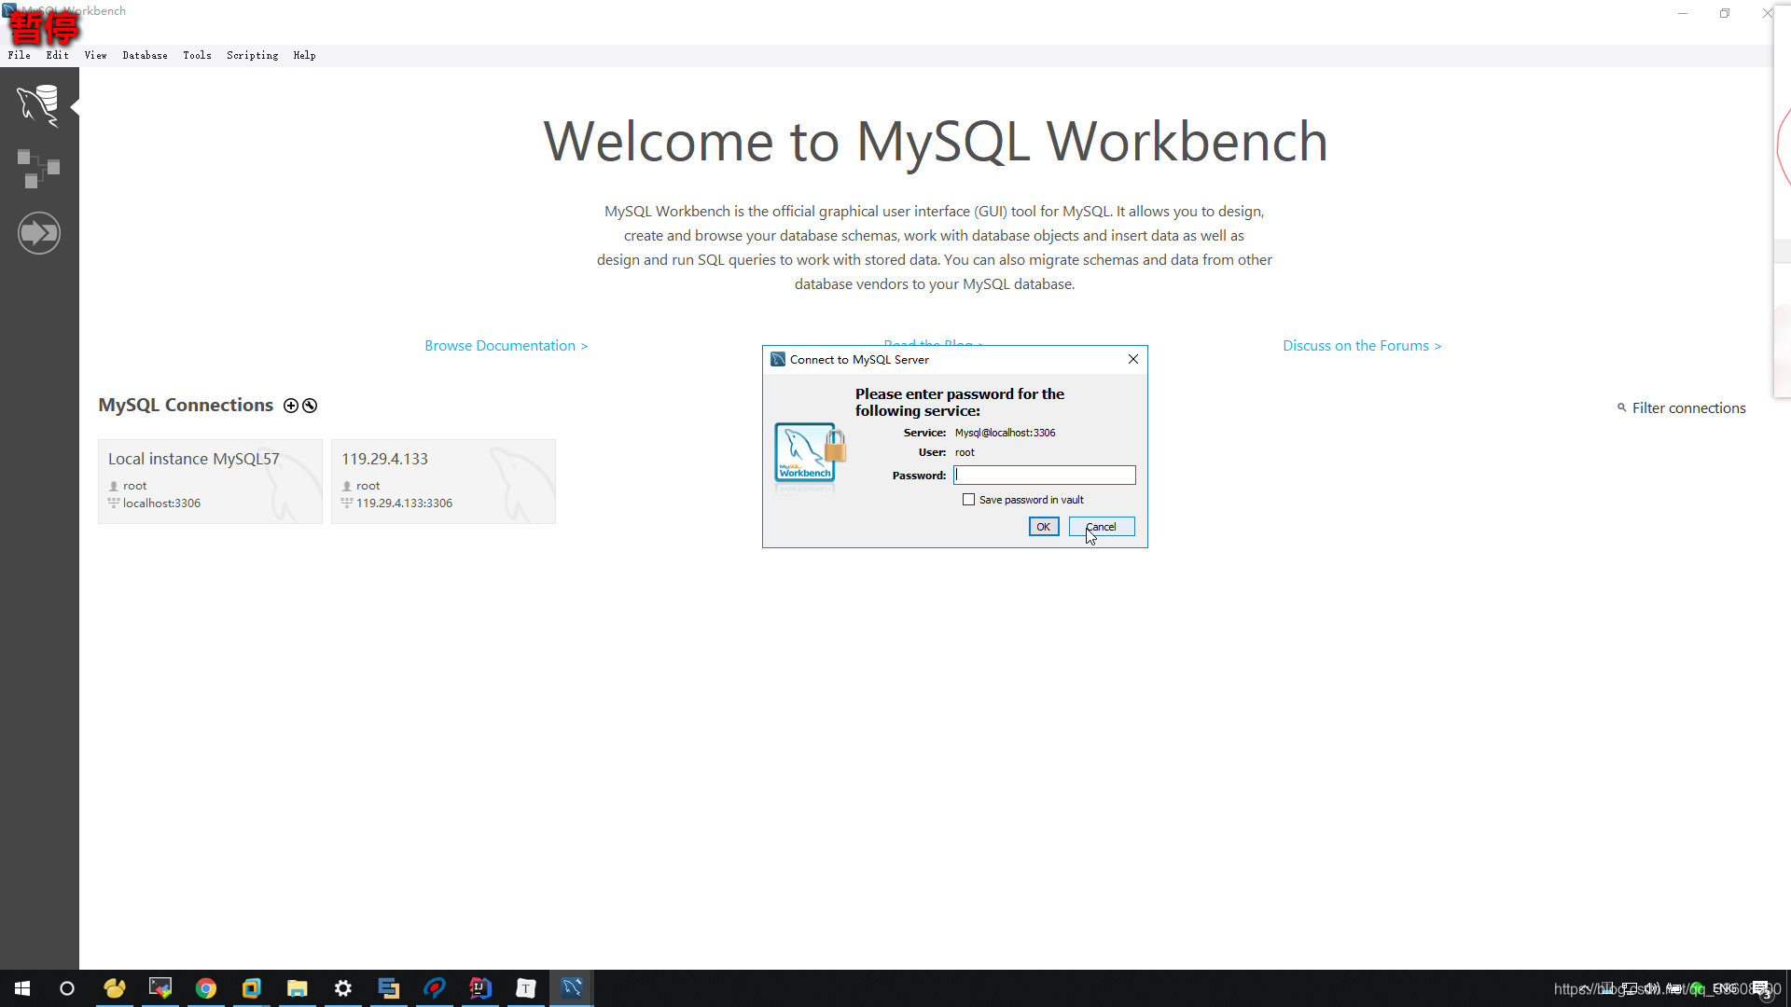Image resolution: width=1791 pixels, height=1007 pixels.
Task: Click the volume speaker tray icon
Action: click(x=1651, y=988)
